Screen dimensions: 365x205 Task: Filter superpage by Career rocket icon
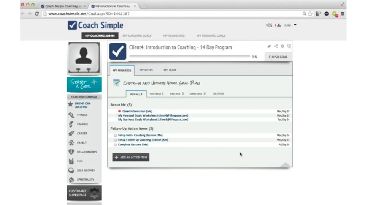click(71, 133)
